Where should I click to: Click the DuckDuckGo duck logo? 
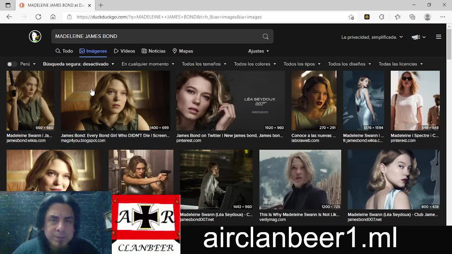point(35,36)
